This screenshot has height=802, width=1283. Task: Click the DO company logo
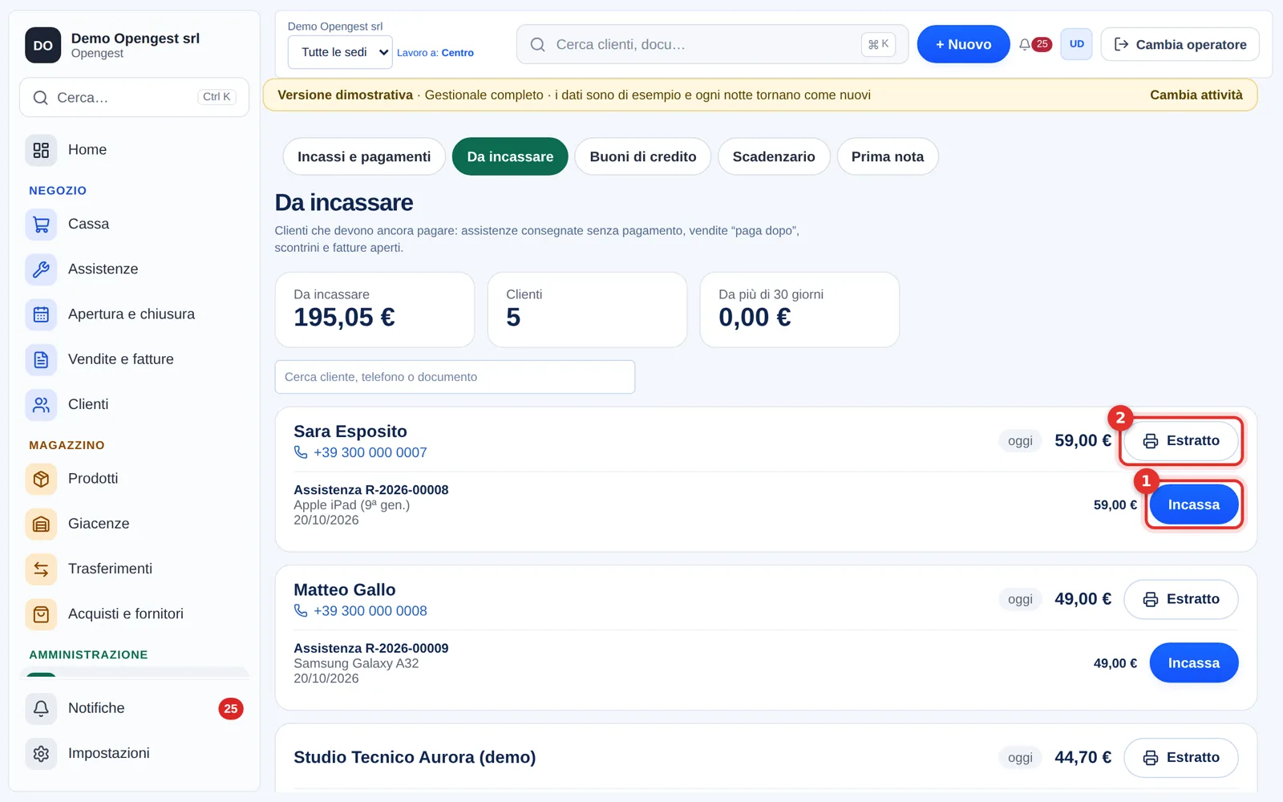[43, 46]
